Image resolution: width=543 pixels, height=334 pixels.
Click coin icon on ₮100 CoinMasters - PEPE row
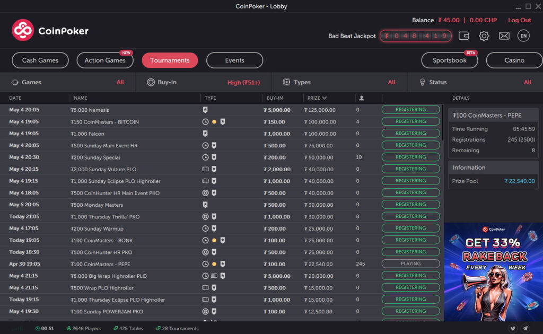(x=214, y=264)
